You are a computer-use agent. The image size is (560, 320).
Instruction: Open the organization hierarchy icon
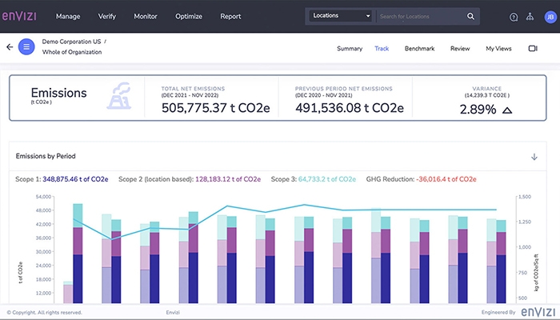[x=530, y=16]
